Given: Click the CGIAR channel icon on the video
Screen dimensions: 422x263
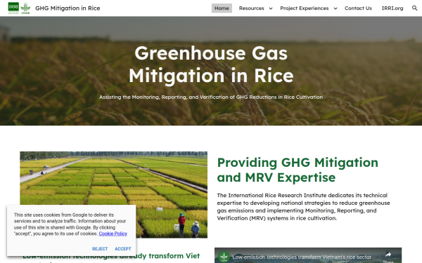Looking at the screenshot, I should point(224,257).
